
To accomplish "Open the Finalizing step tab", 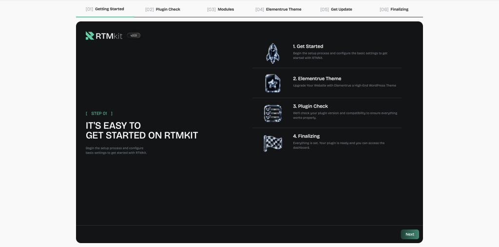I will tap(394, 9).
